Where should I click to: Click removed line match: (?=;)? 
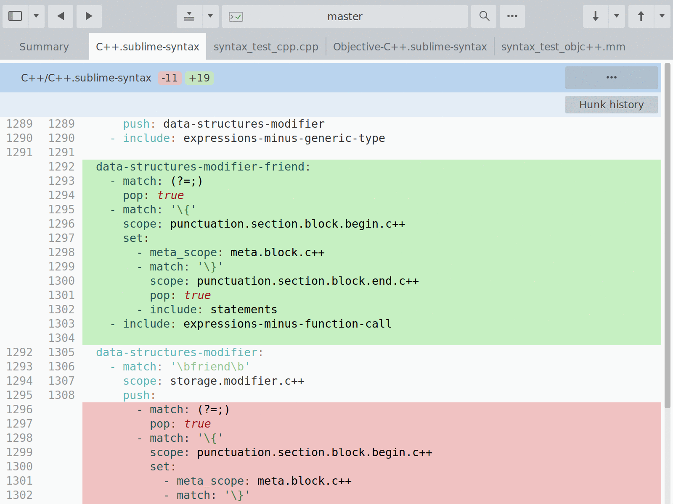point(372,409)
